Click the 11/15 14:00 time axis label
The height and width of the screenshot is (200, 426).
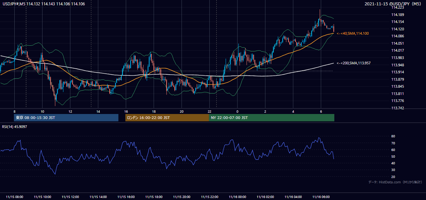click(98, 197)
